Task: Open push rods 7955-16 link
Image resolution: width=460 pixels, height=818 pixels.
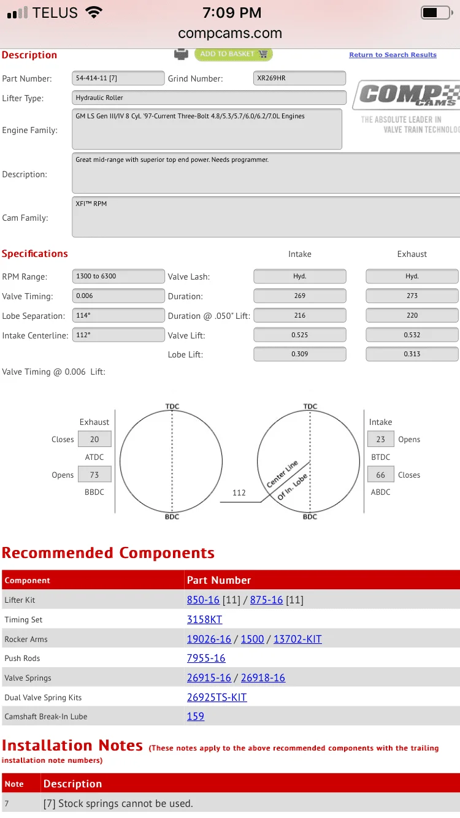Action: click(x=206, y=658)
